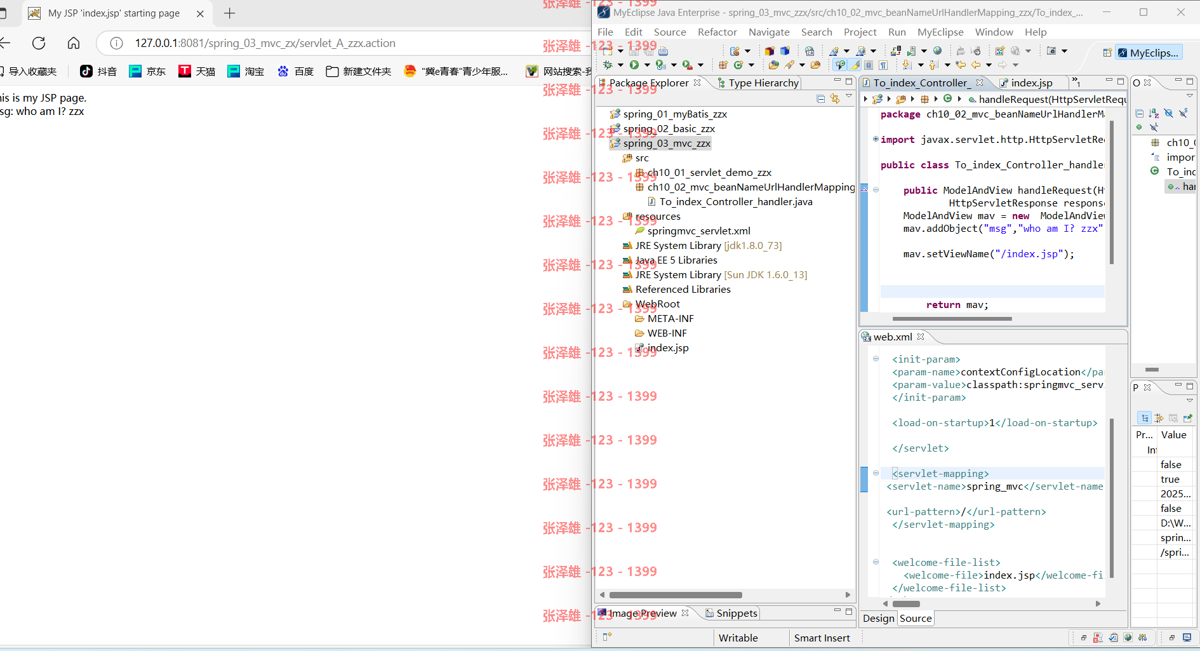Select index.jsp in WebRoot folder
Screen dimensions: 1200x651
(x=662, y=347)
